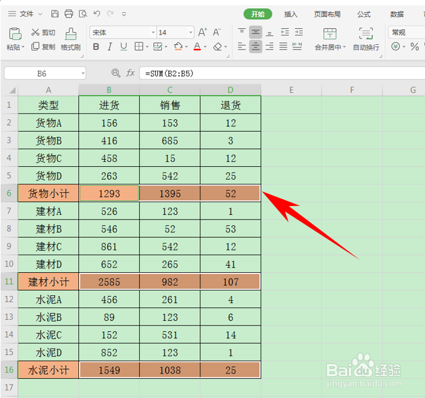Open the font size 14 dropdown
425x398 pixels.
(x=191, y=33)
